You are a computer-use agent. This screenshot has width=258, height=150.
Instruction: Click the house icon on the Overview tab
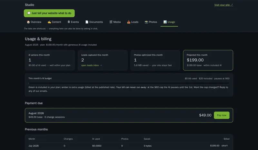click(x=28, y=22)
